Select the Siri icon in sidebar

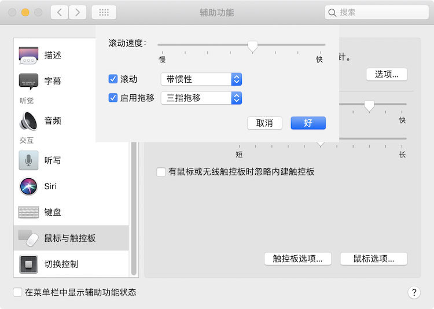[28, 186]
